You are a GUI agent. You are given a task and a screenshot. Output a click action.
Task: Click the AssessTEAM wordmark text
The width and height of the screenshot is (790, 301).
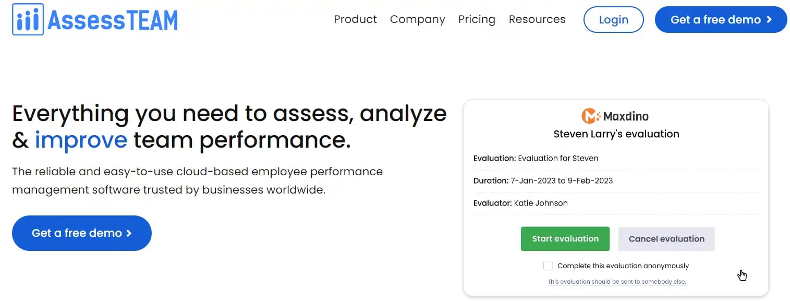[x=113, y=20]
